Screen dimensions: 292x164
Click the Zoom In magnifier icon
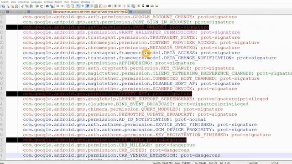[58, 6]
